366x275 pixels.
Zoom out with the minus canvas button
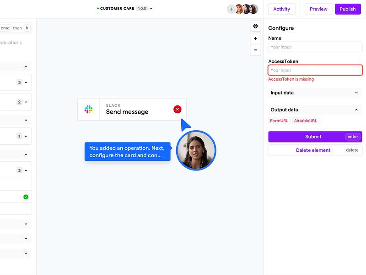tap(255, 50)
